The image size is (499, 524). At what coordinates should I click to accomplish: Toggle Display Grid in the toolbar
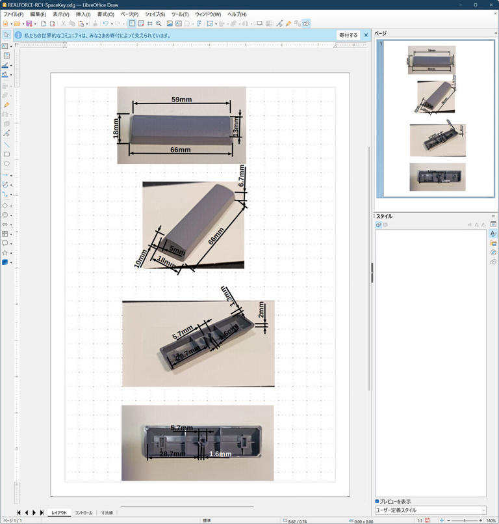coord(132,23)
